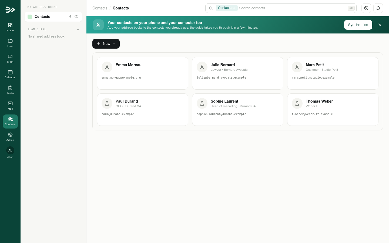Dismiss the synchronisation banner

(x=380, y=25)
